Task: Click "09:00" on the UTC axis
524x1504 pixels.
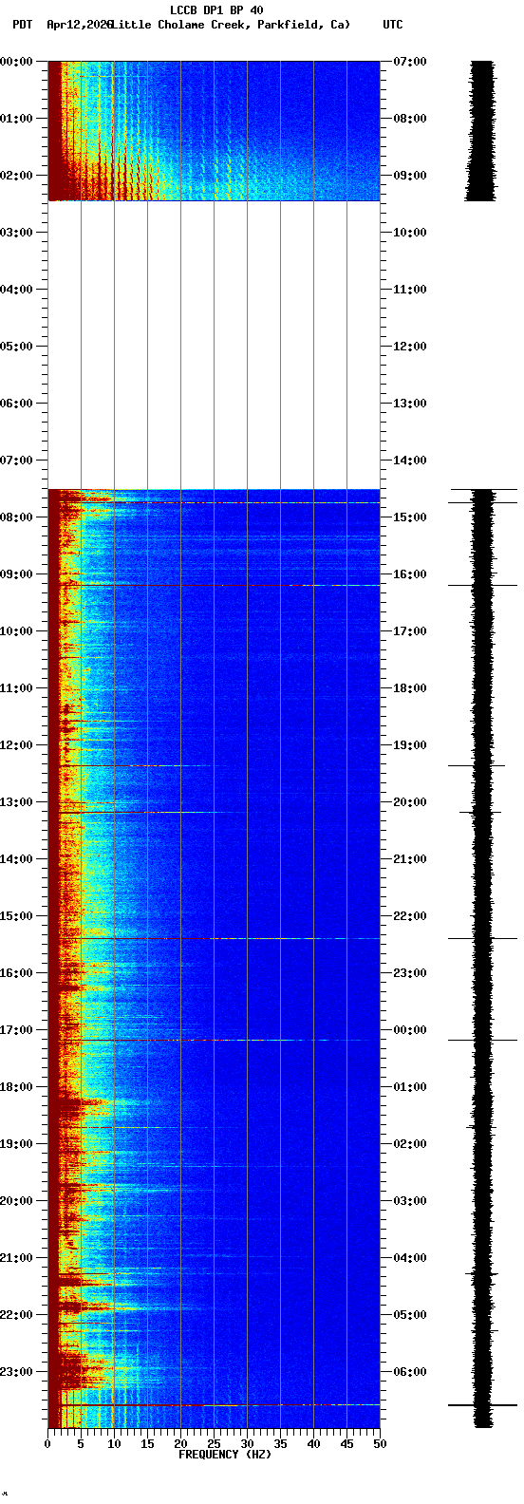Action: tap(410, 176)
